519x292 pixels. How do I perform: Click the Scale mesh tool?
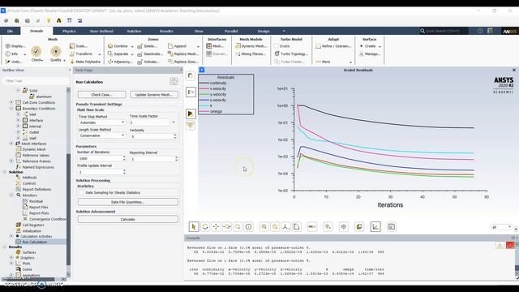[x=79, y=46]
